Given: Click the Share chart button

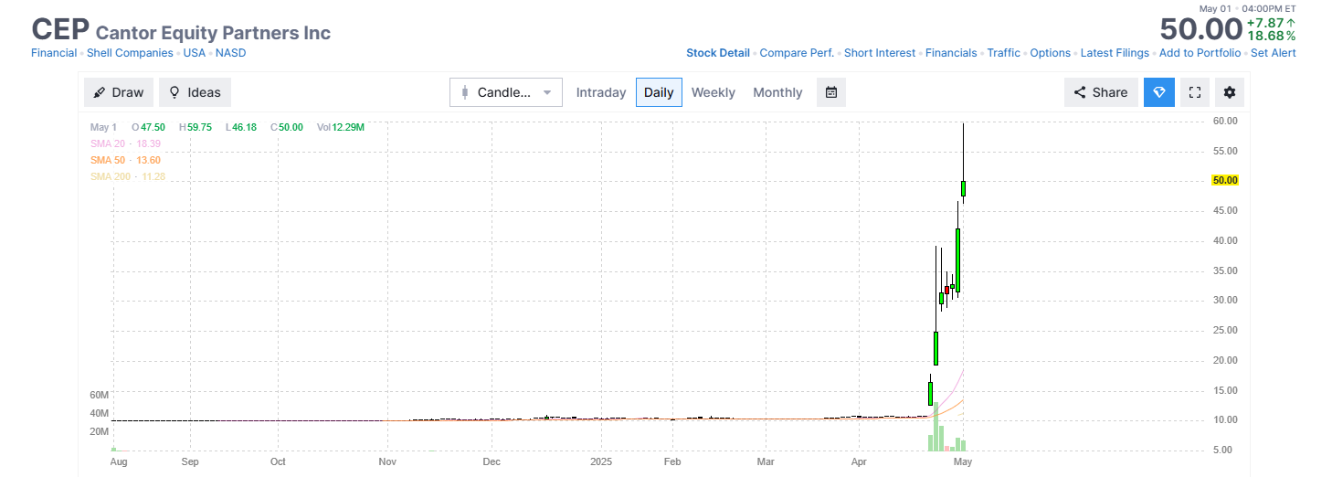Looking at the screenshot, I should pos(1101,92).
